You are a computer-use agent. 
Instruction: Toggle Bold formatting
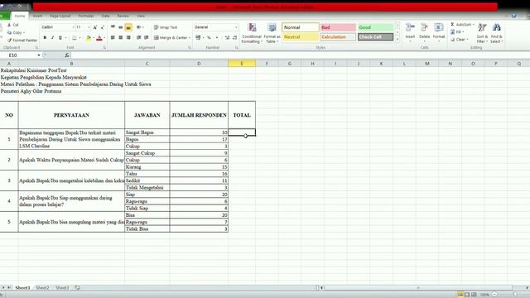coord(45,38)
